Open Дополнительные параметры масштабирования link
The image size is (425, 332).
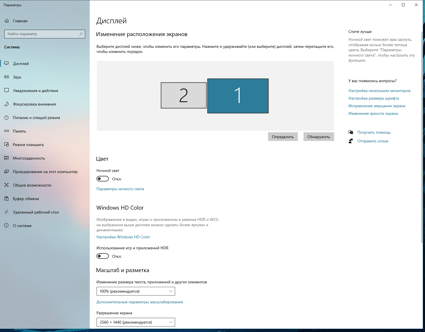tap(140, 302)
